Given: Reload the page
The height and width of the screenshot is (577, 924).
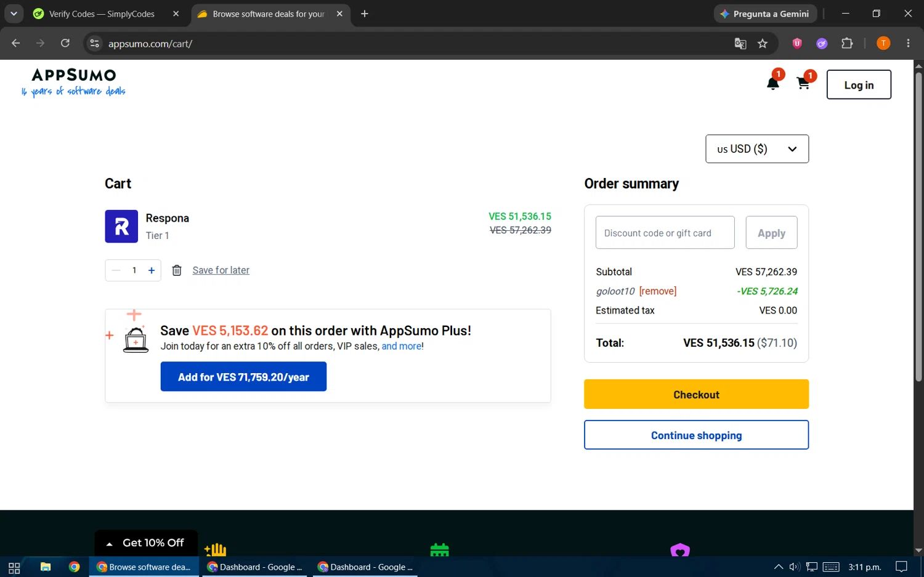Looking at the screenshot, I should pos(65,43).
